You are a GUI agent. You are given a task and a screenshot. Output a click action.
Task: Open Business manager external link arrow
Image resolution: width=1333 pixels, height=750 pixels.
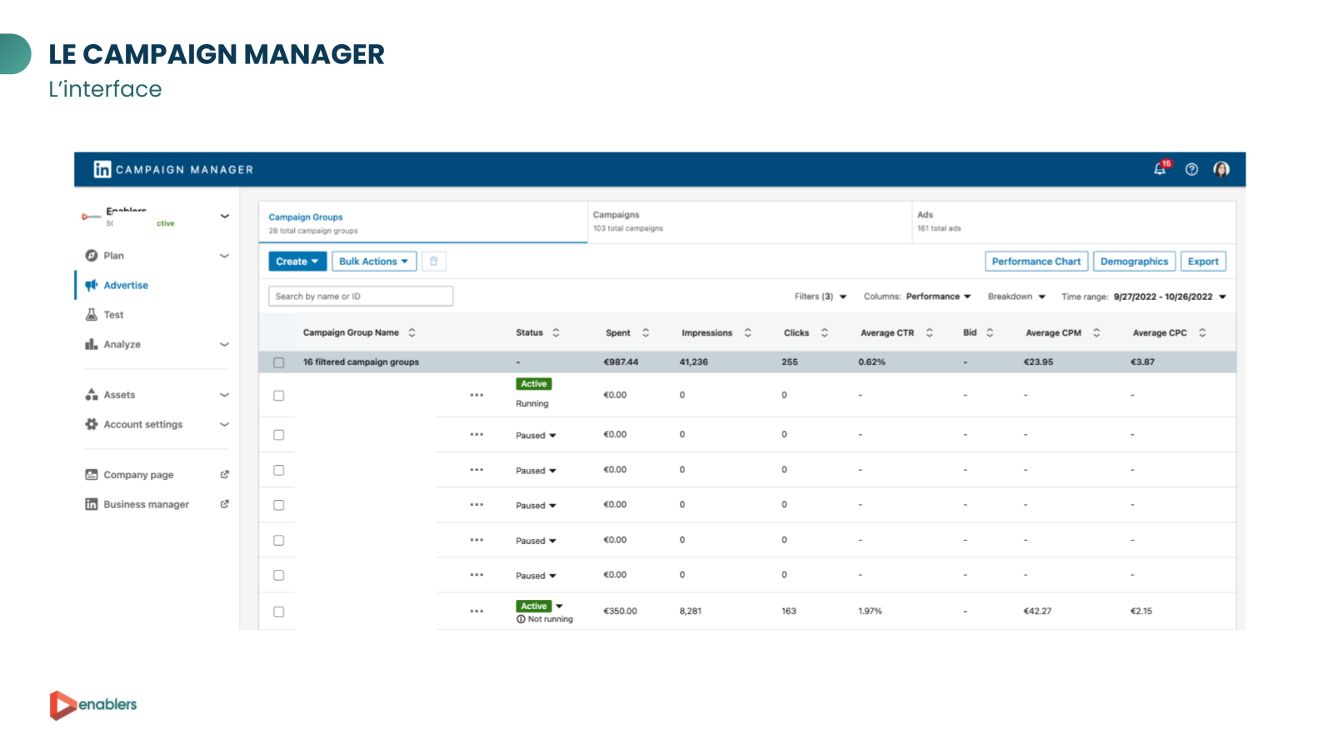click(224, 504)
